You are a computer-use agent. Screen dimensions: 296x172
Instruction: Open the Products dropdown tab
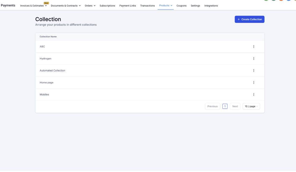pos(165,6)
